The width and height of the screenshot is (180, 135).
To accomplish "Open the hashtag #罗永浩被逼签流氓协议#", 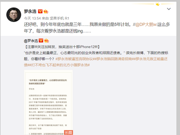I will click(75, 59).
